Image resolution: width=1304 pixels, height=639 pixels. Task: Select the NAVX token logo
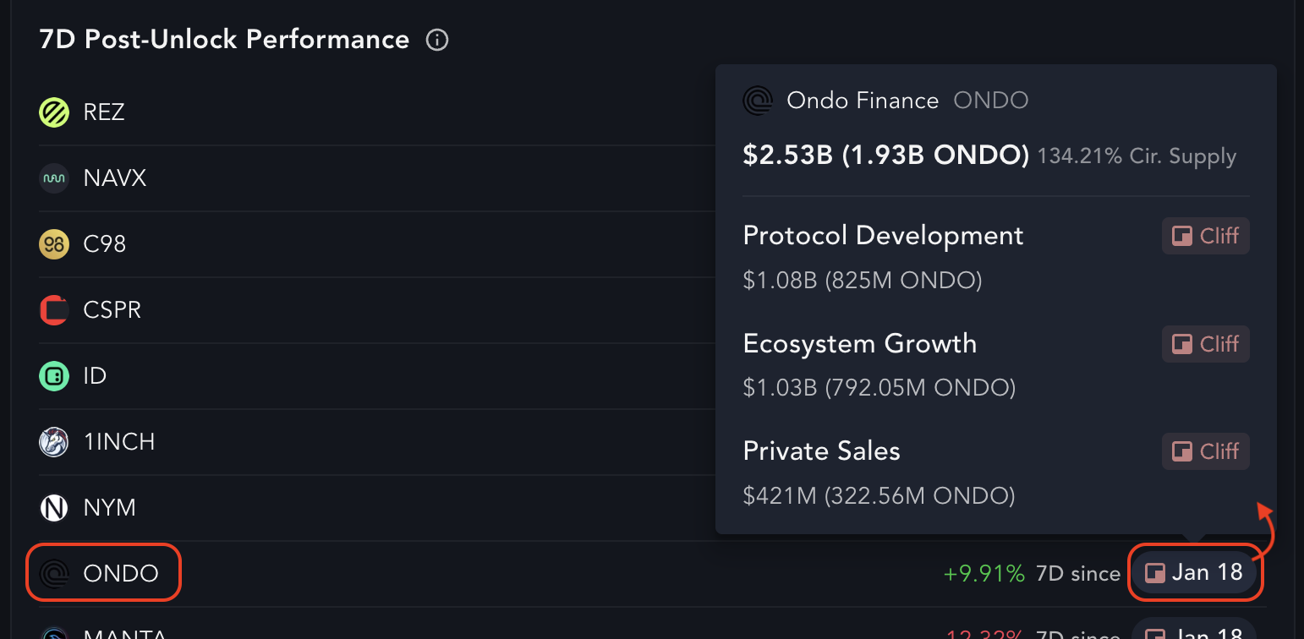54,178
